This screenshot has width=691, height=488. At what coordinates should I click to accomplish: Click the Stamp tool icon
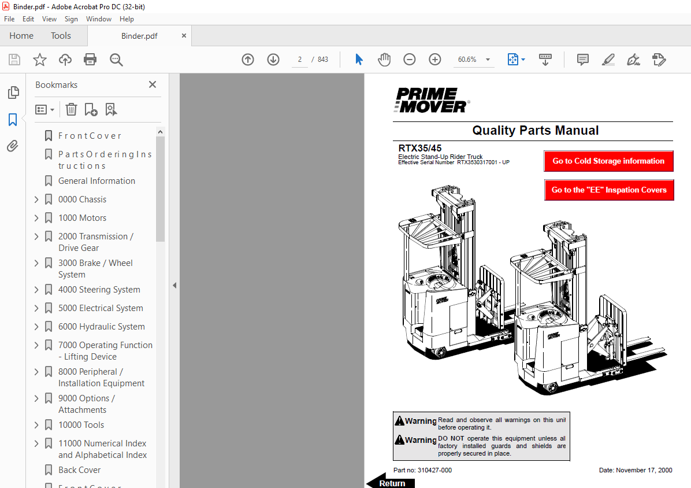coord(659,60)
